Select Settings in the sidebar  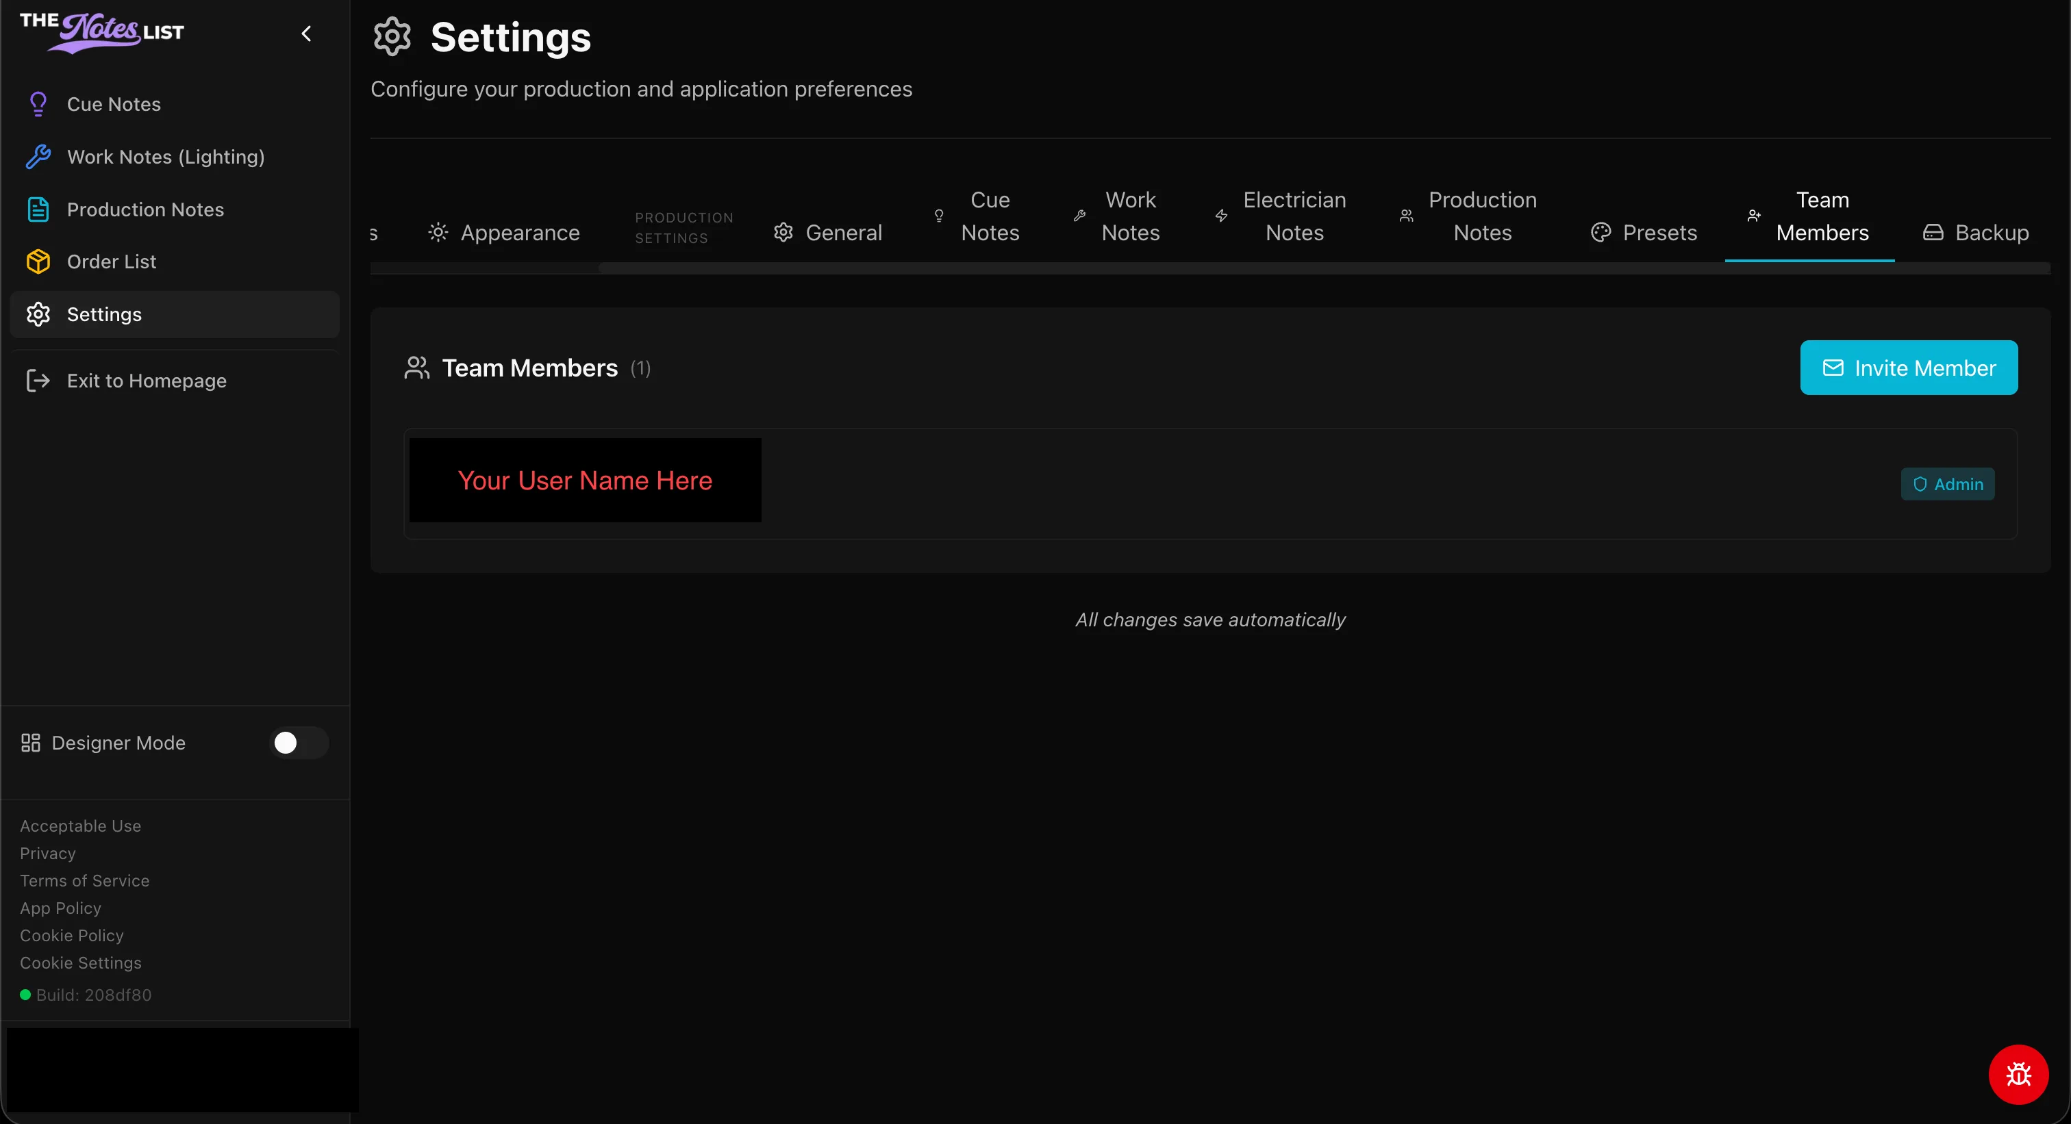(x=175, y=314)
